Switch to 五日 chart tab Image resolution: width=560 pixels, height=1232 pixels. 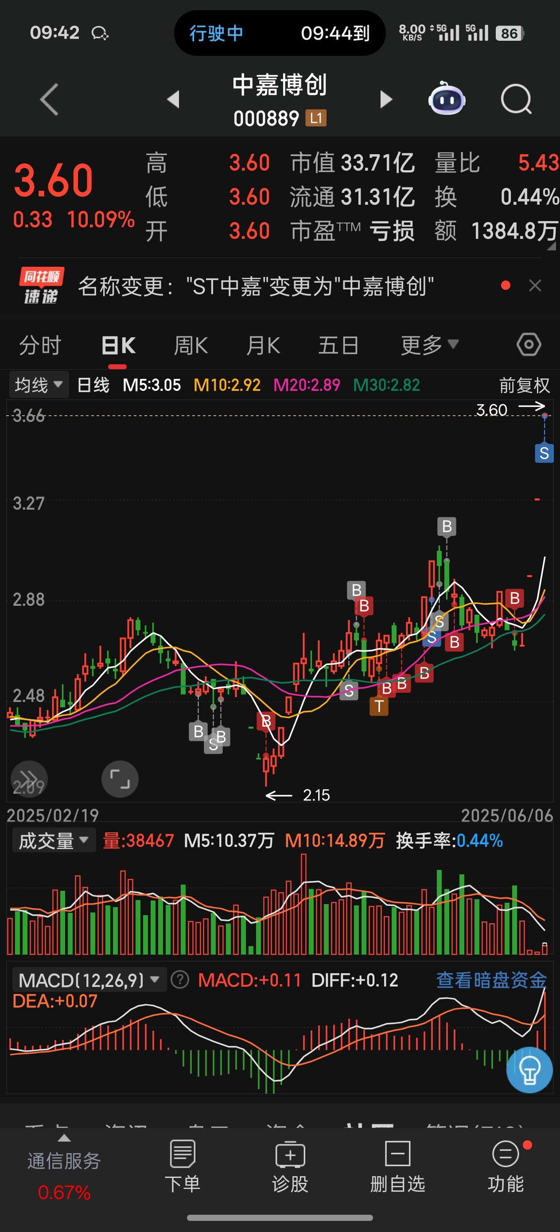338,345
